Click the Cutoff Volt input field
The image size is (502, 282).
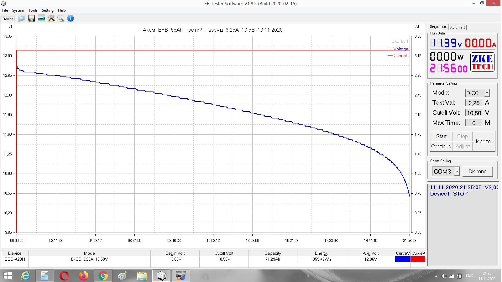(x=474, y=113)
